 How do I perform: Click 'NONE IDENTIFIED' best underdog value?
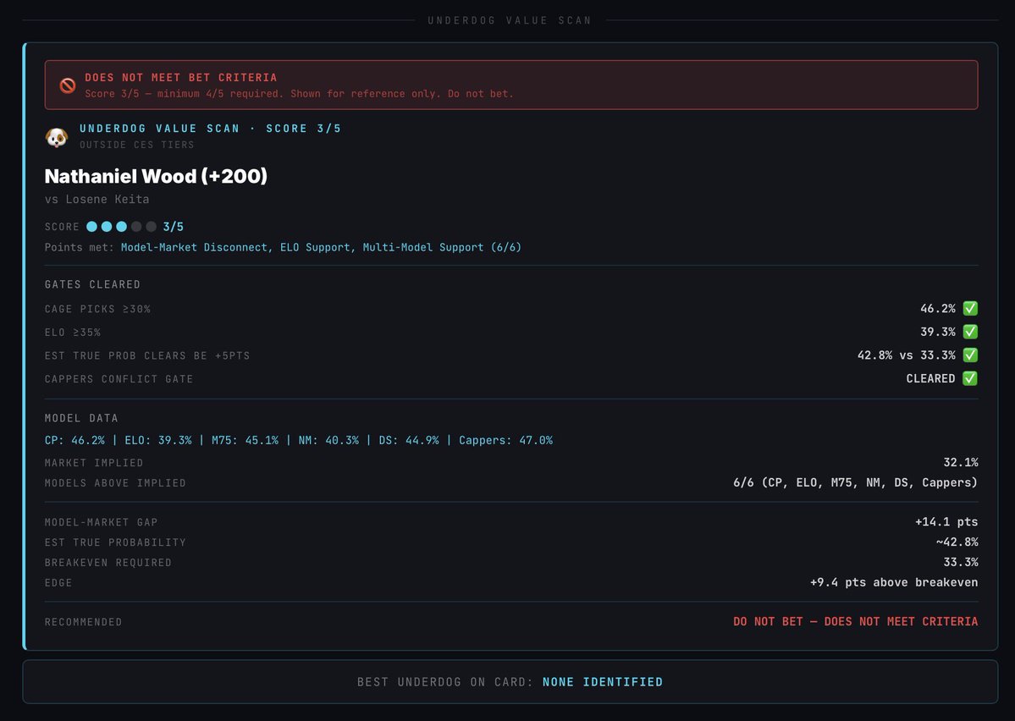click(603, 682)
